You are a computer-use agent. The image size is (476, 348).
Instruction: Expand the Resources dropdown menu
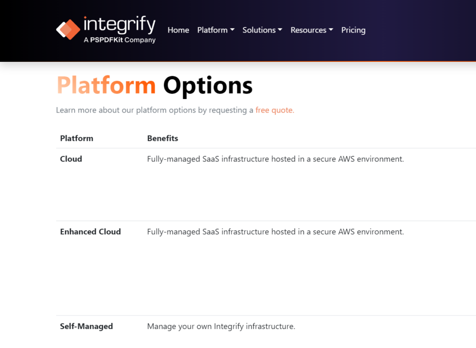[312, 30]
